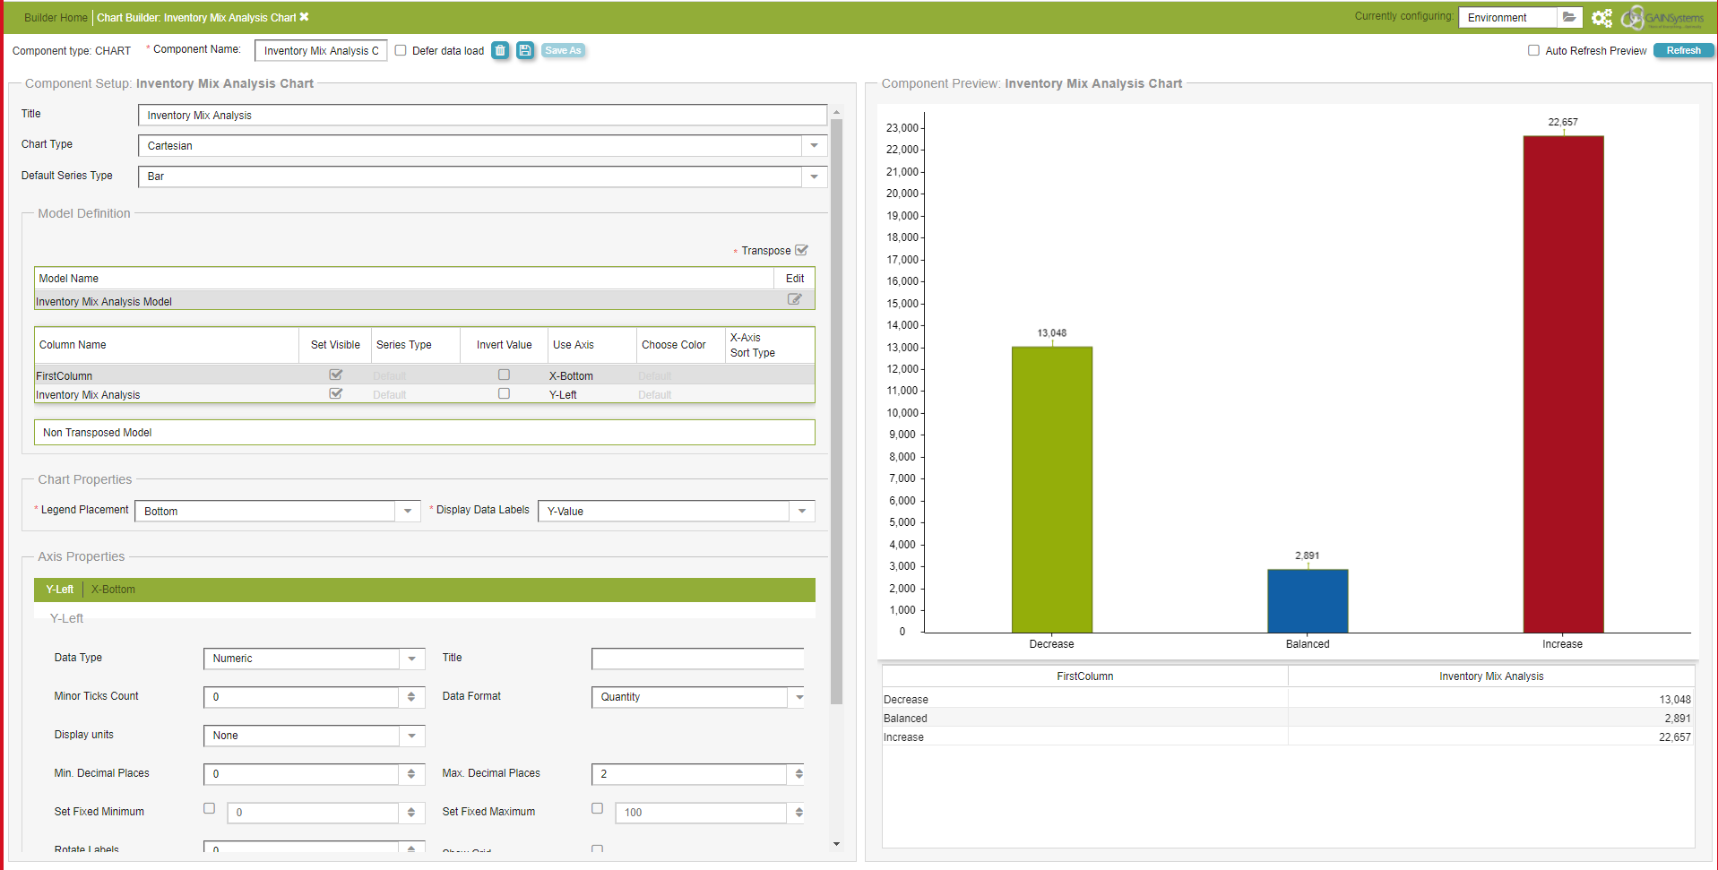Screen dimensions: 1718x870
Task: Check Invert Value for FirstColumn row
Action: click(x=504, y=375)
